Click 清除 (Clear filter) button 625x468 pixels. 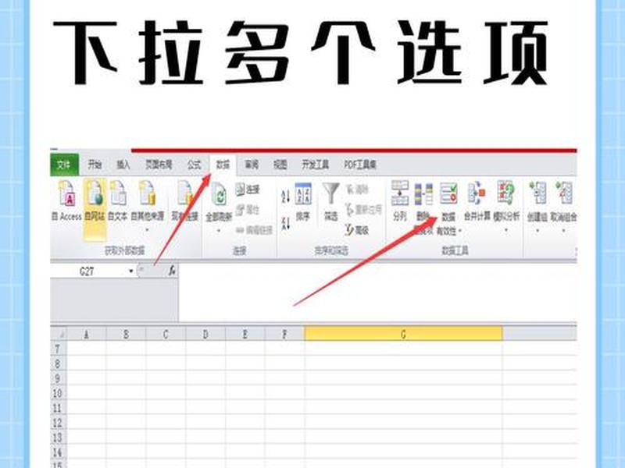pyautogui.click(x=357, y=190)
